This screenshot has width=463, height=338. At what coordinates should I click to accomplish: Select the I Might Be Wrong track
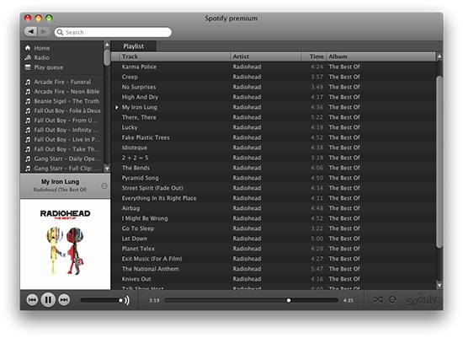pos(274,218)
